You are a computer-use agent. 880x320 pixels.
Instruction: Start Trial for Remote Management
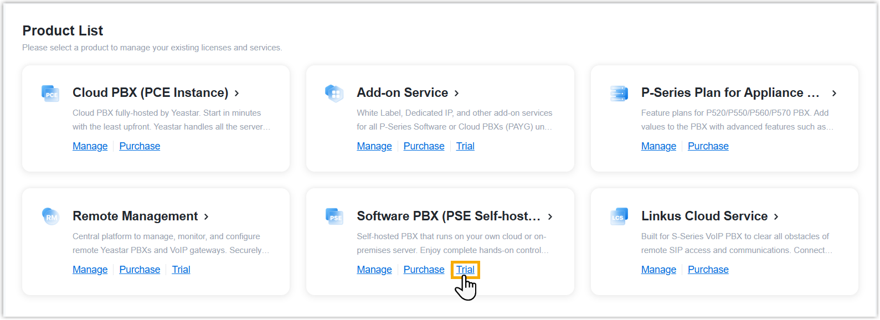181,270
